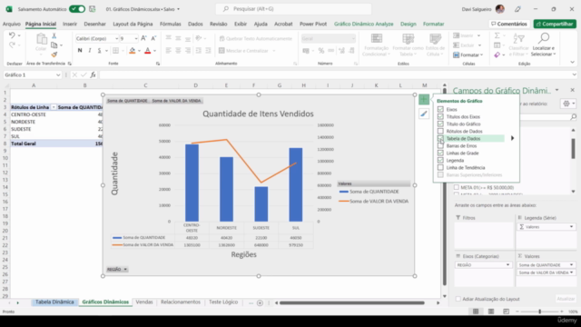Click the formula bar input
The width and height of the screenshot is (581, 327).
pos(335,74)
